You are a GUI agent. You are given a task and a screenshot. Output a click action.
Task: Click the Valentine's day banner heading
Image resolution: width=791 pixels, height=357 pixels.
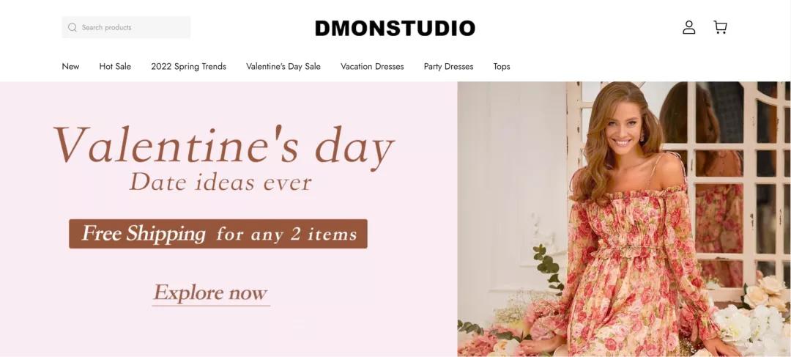coord(223,145)
